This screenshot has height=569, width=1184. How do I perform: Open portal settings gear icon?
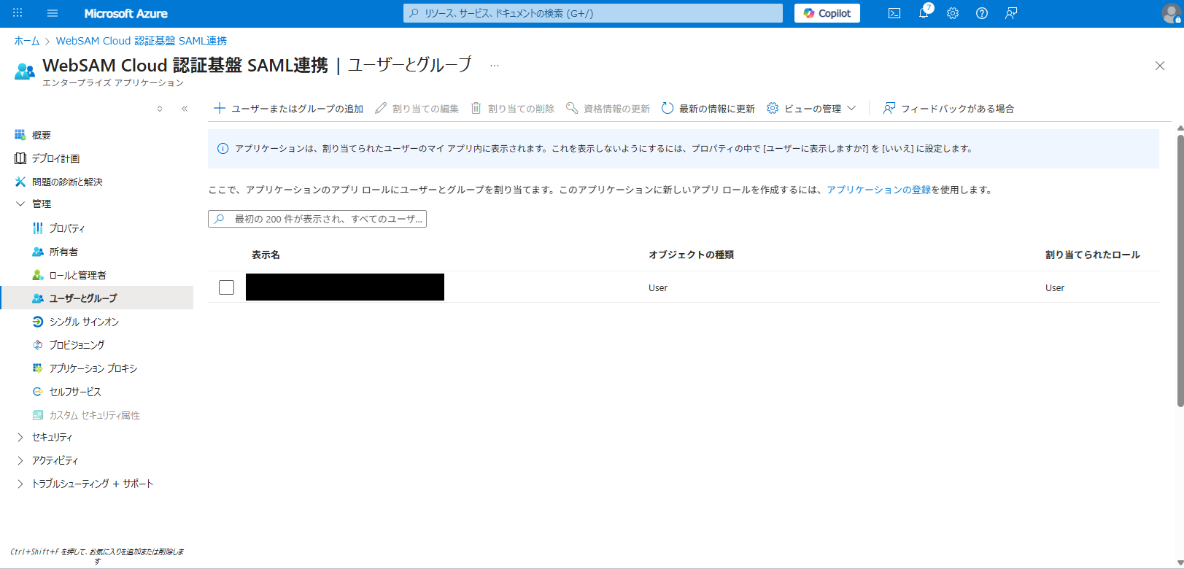(x=953, y=13)
